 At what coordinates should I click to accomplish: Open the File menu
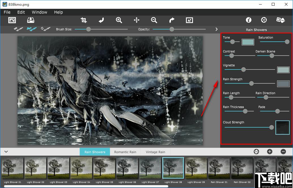(7, 12)
